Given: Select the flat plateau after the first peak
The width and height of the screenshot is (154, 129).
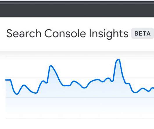Looking at the screenshot, I should (67, 86).
